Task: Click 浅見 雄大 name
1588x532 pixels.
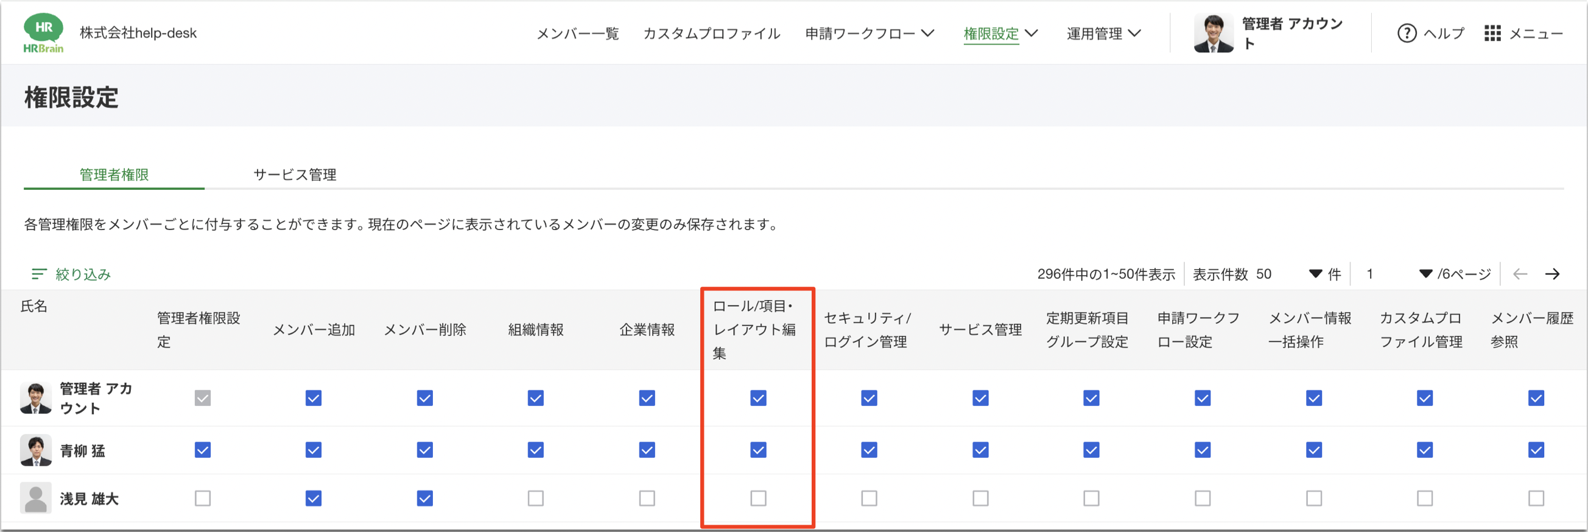Action: pos(89,499)
